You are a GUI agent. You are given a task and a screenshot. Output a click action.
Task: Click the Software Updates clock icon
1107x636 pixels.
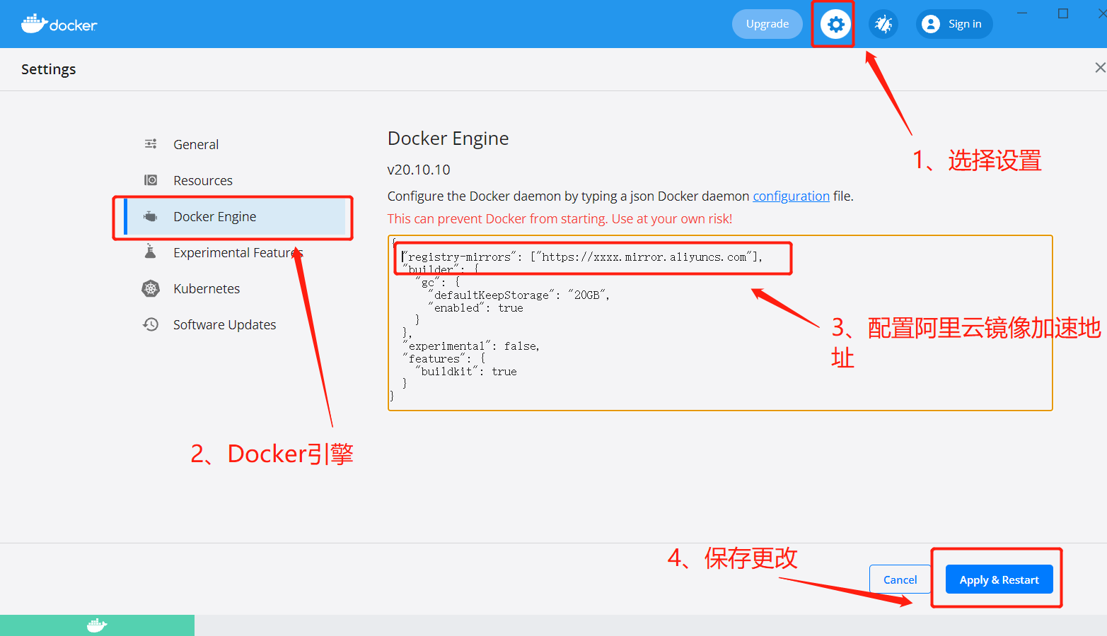click(151, 324)
